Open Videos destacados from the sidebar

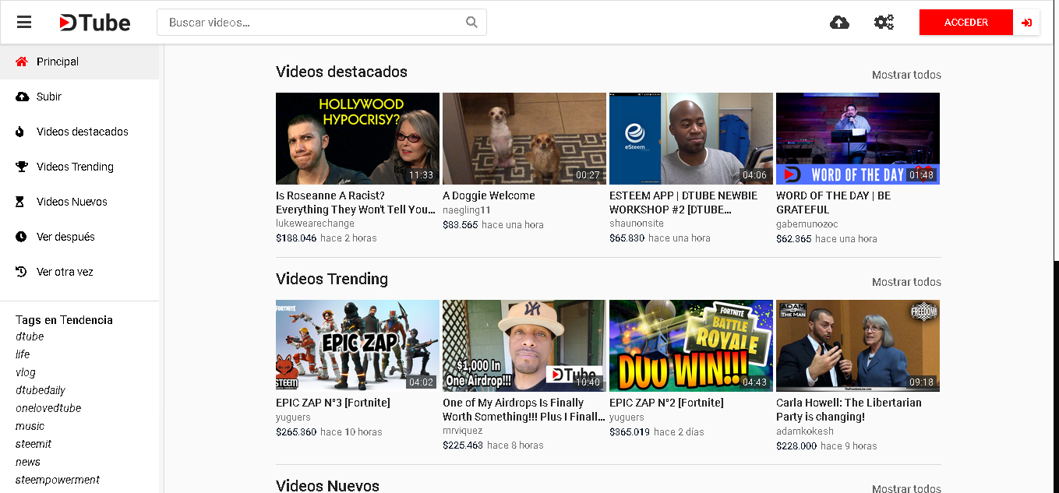pos(79,132)
